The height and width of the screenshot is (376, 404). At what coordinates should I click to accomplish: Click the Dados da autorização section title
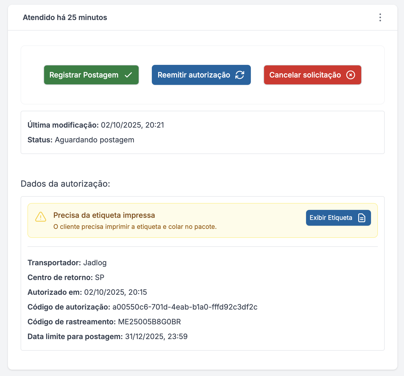65,184
